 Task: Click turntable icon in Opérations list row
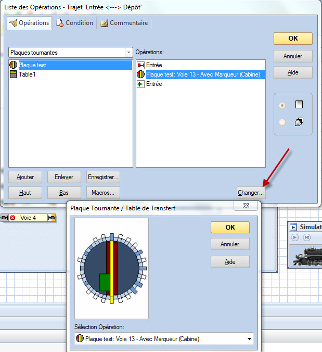(140, 74)
